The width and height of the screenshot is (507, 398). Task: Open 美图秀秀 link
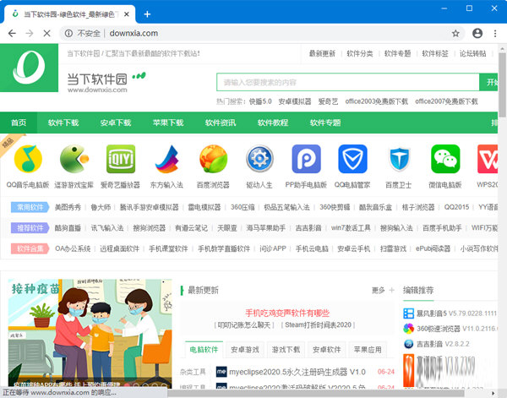click(68, 207)
